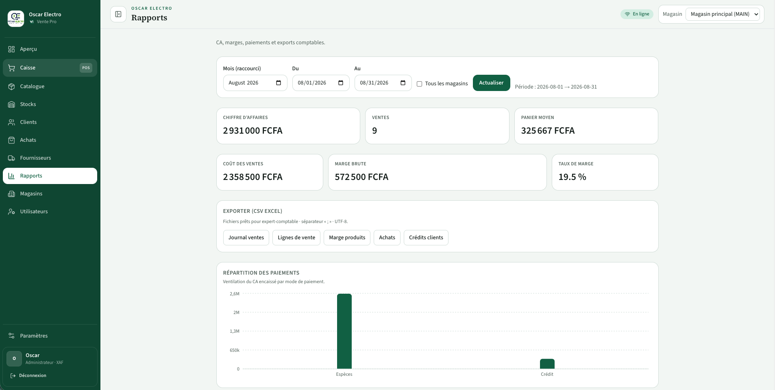Export the Lignes de vente CSV
The height and width of the screenshot is (390, 775).
pos(296,238)
